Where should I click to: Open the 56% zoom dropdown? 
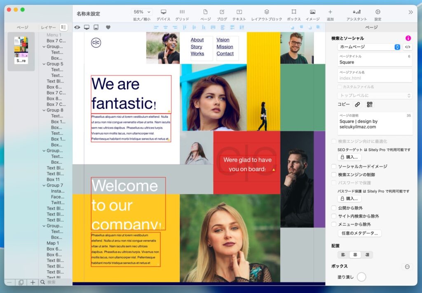click(x=142, y=12)
